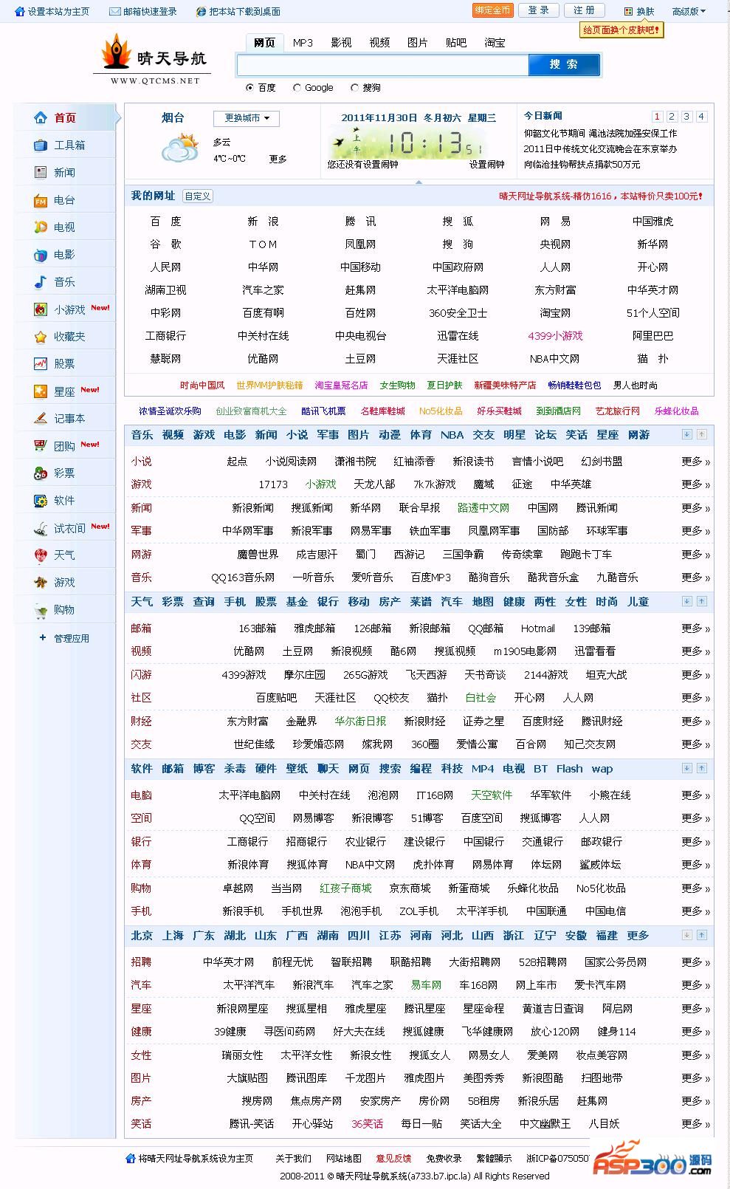
Task: Open the 股票 stocks chart icon
Action: [x=41, y=363]
